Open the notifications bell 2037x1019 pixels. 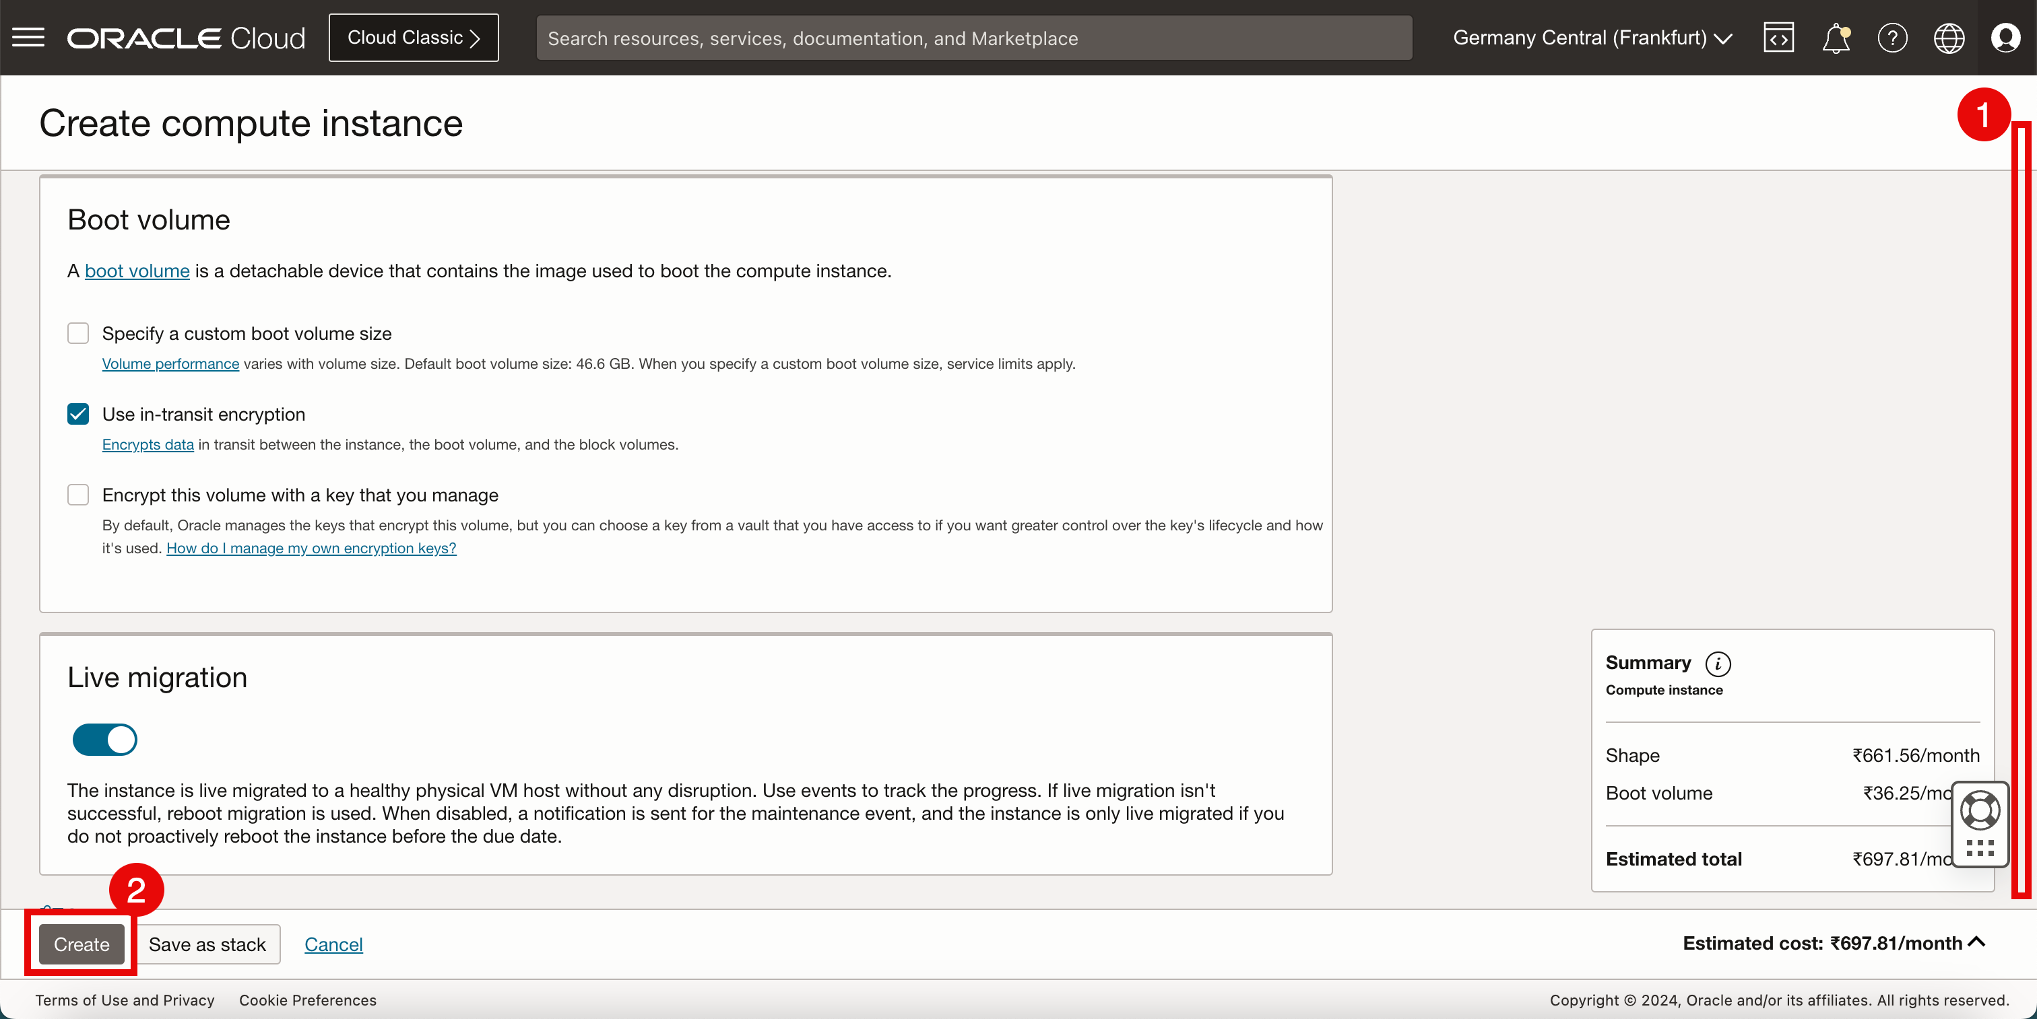tap(1836, 38)
